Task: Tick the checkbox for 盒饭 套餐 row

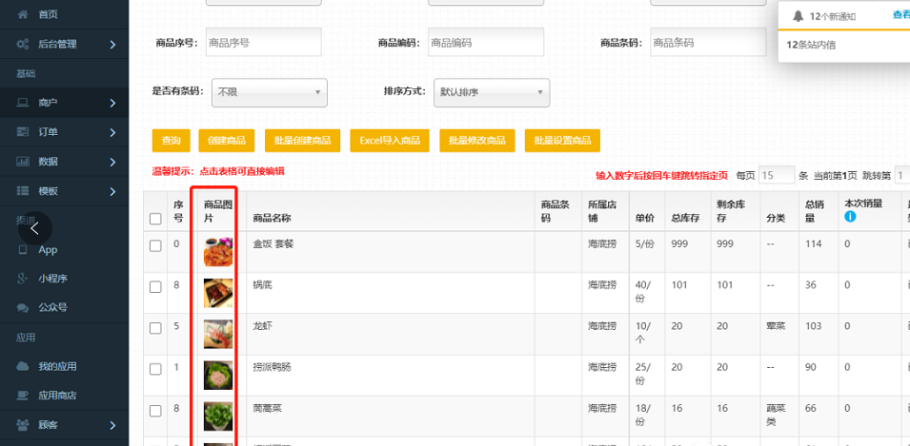Action: point(155,245)
